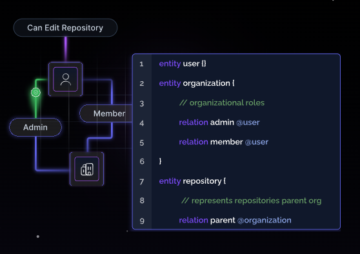Click line number 1 in gutter
Image resolution: width=360 pixels, height=254 pixels.
point(141,64)
